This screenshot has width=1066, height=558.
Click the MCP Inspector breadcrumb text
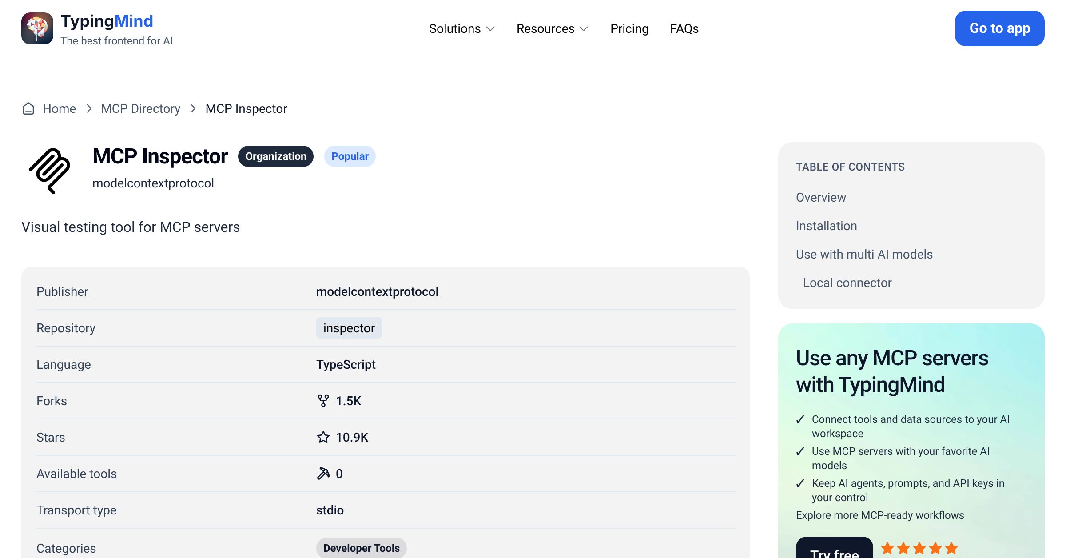coord(246,108)
